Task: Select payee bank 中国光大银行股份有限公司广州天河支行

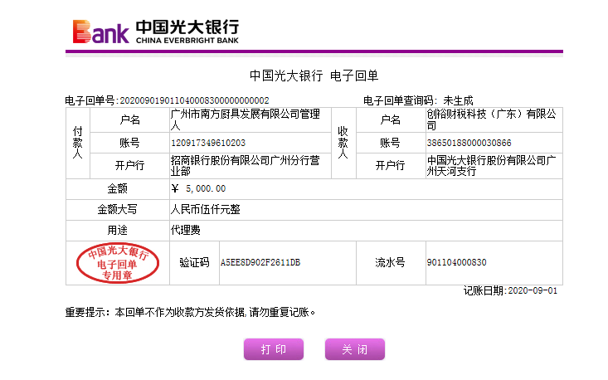Action: [x=492, y=166]
